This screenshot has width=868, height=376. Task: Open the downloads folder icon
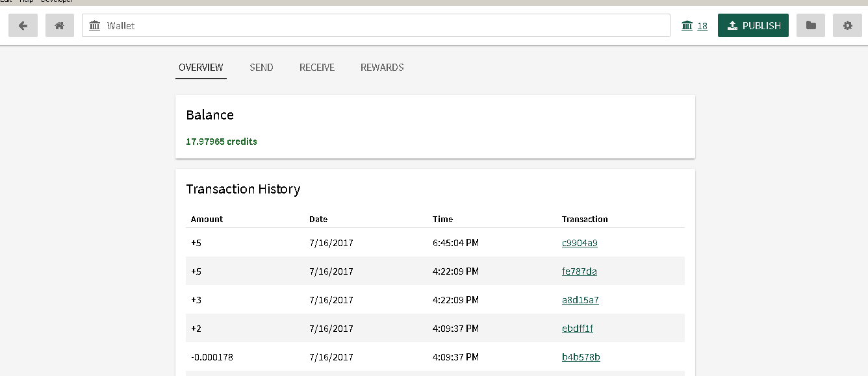click(x=810, y=25)
